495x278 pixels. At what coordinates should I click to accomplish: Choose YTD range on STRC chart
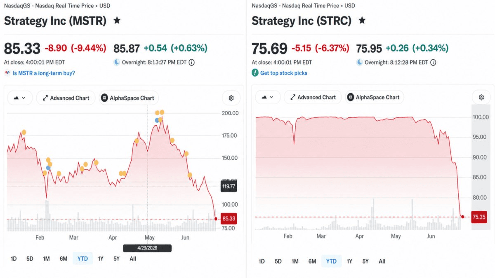point(331,261)
